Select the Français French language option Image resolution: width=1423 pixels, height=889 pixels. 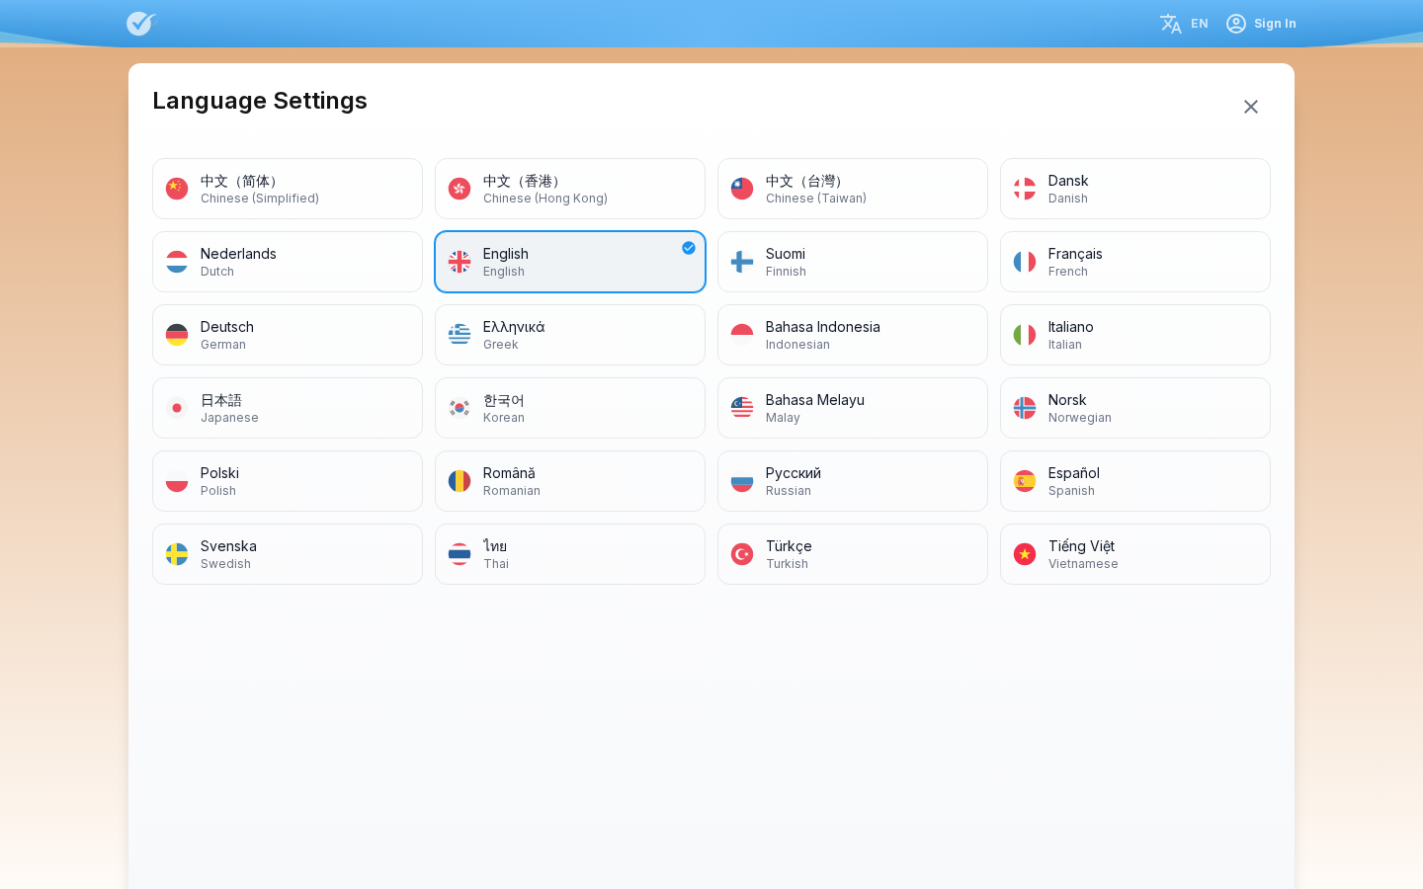[x=1135, y=262]
